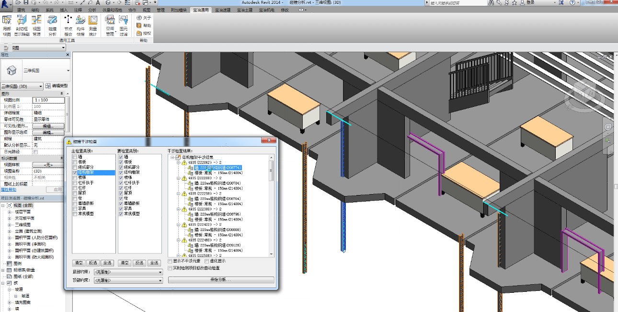This screenshot has height=312, width=618.
Task: Open the 顶部约束 dropdown
Action: 127,280
